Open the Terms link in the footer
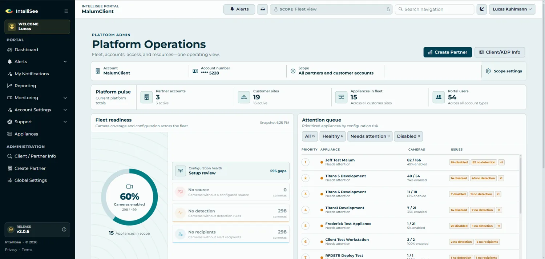Image resolution: width=545 pixels, height=259 pixels. pos(27,250)
